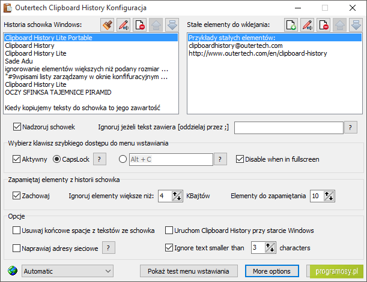
Task: Select Sade Adu history entry
Action: (x=91, y=61)
